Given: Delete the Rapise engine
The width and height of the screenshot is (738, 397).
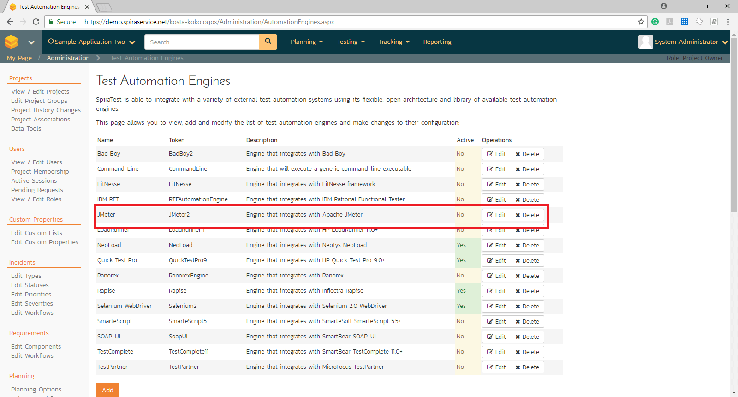Looking at the screenshot, I should 527,291.
